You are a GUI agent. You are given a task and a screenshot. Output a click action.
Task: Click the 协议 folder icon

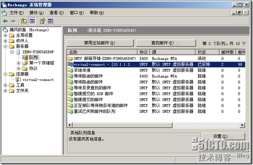click(x=24, y=69)
